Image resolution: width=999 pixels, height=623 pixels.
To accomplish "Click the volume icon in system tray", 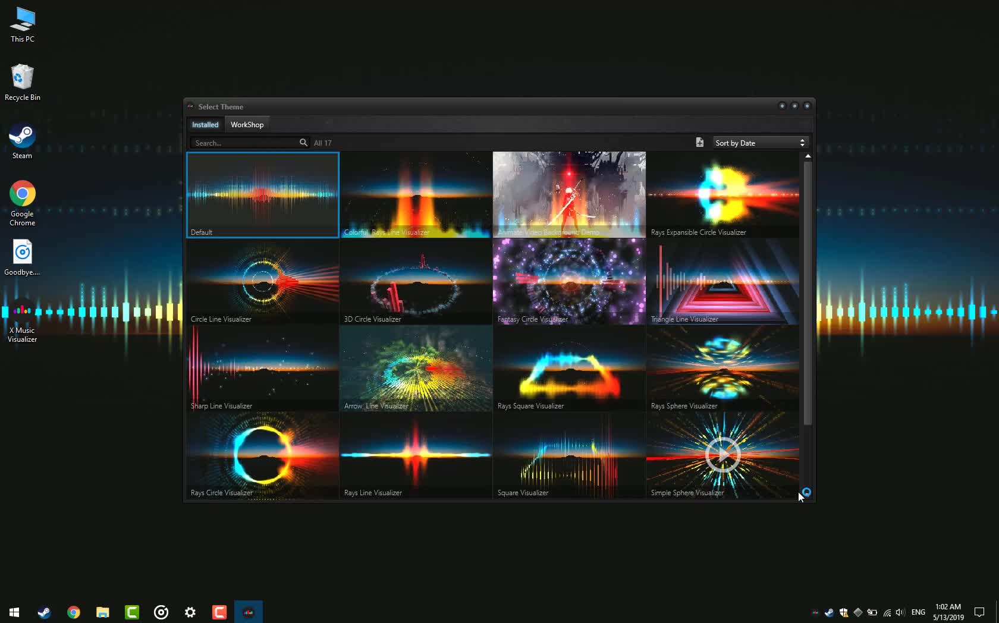I will [900, 612].
